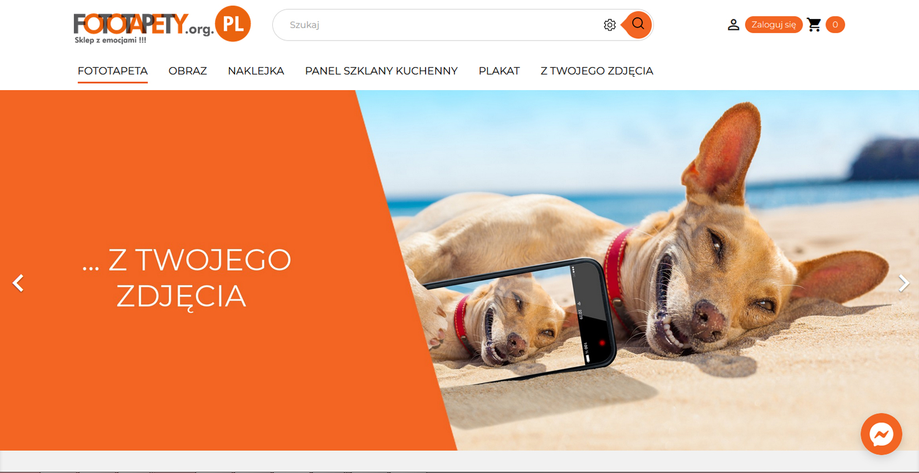The image size is (919, 473).
Task: Click the orange search magnifier button
Action: tap(638, 24)
